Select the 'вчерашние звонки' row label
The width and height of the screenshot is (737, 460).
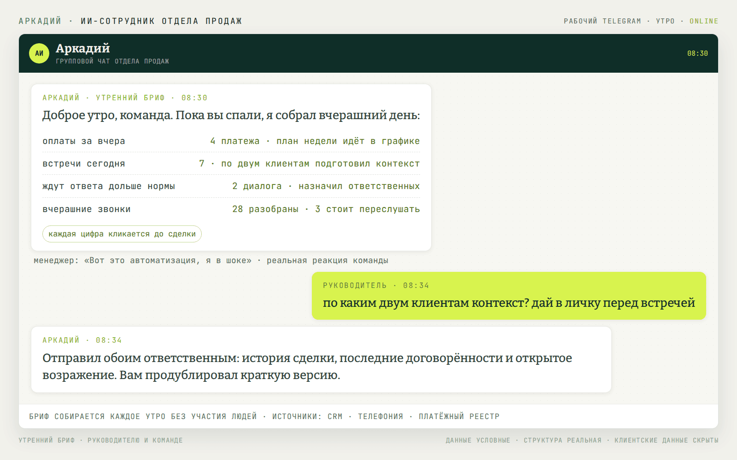[x=87, y=209]
